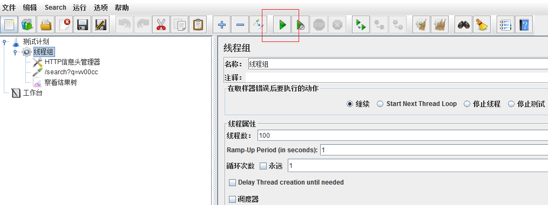
Task: Select Start Next Thread Loop radio option
Action: pyautogui.click(x=380, y=104)
